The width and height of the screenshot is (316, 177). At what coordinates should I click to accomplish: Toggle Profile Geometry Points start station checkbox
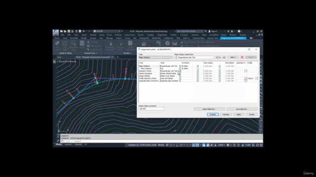(x=197, y=79)
